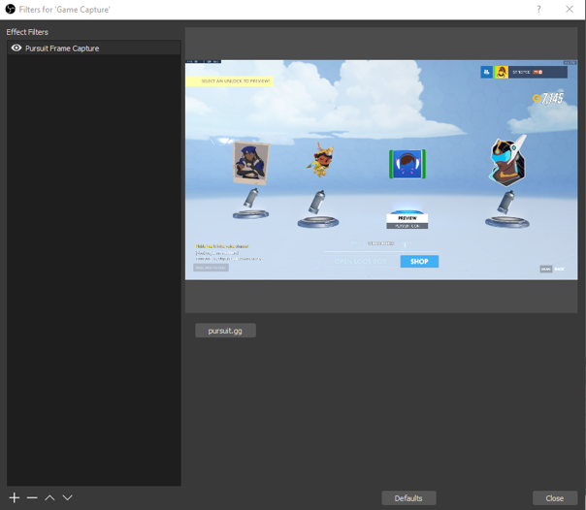Click the OBS logo in title bar
The image size is (586, 510).
click(x=10, y=9)
